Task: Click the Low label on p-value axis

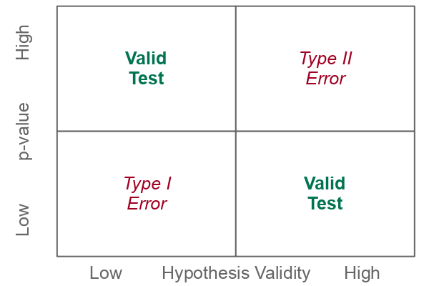Action: [x=22, y=220]
